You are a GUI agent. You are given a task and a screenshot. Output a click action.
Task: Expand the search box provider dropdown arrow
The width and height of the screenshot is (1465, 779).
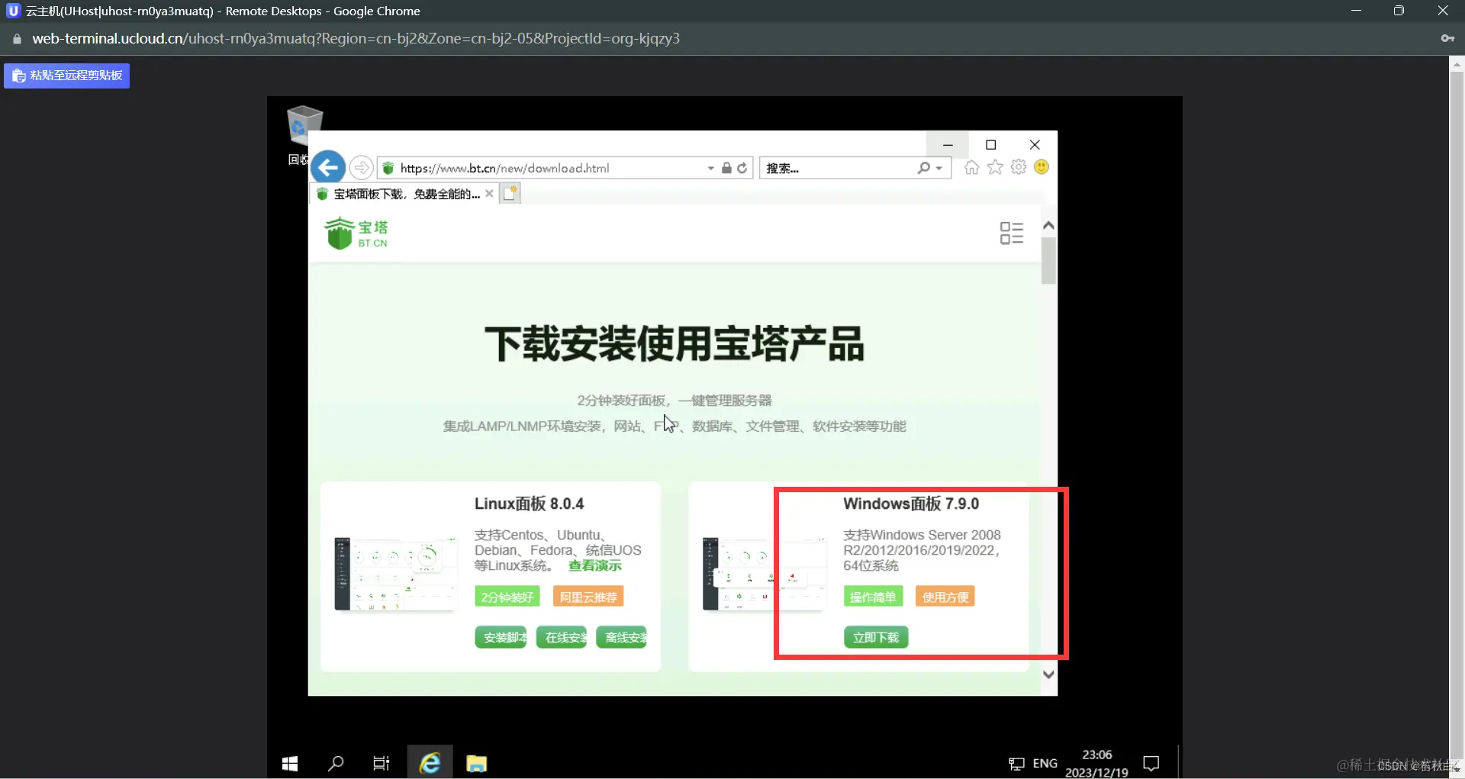coord(941,168)
